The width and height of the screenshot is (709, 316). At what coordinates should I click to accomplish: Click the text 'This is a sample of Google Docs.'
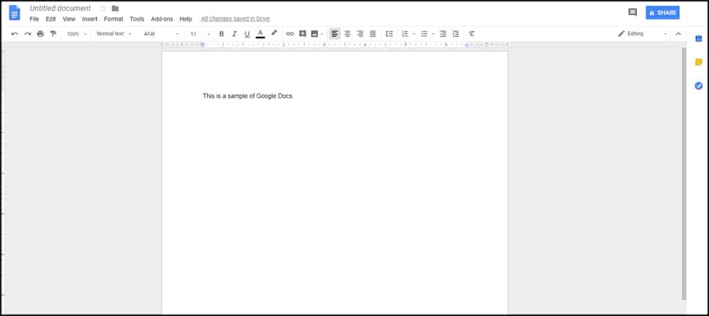[x=248, y=96]
